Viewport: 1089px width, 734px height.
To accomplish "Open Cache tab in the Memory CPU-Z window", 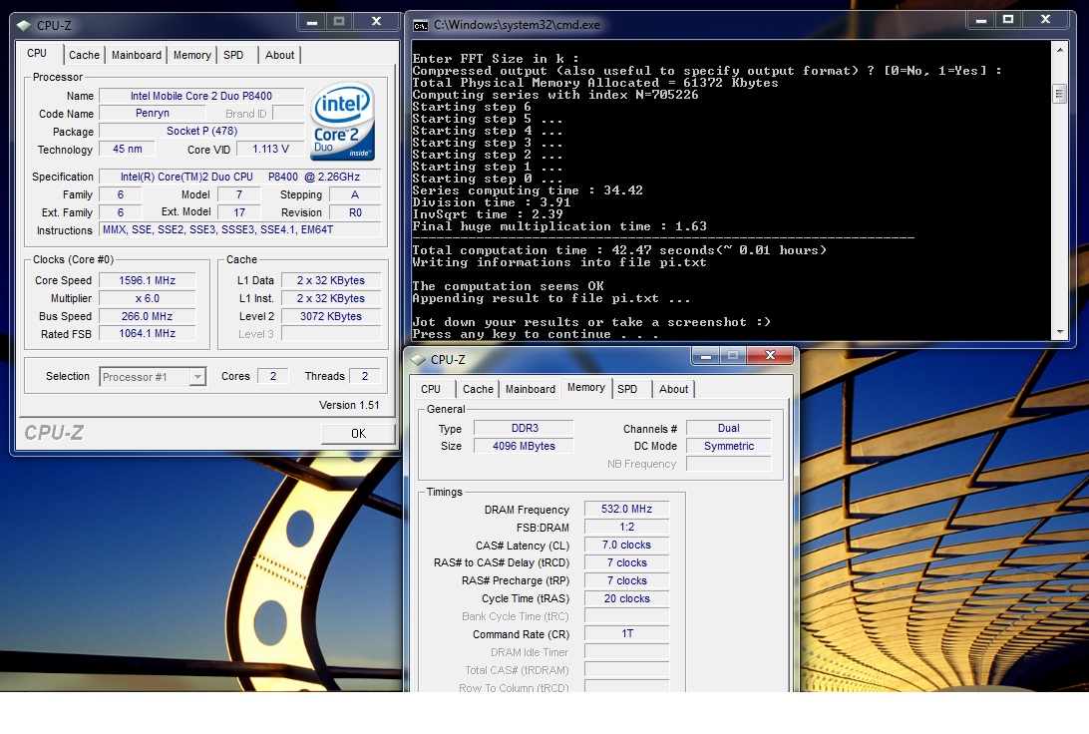I will click(x=478, y=389).
